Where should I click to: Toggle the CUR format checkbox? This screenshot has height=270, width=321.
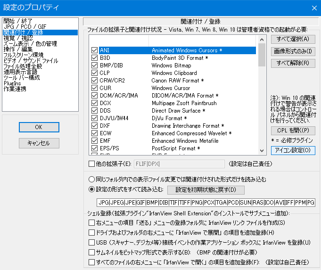pyautogui.click(x=94, y=88)
